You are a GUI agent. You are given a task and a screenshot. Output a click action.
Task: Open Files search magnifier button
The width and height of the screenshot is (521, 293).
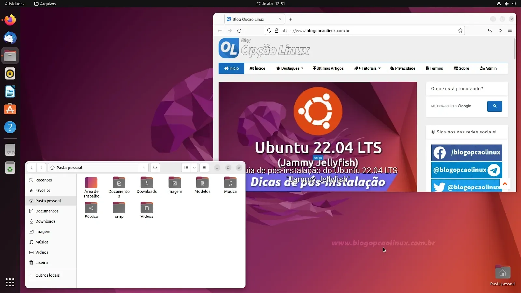[x=155, y=168]
